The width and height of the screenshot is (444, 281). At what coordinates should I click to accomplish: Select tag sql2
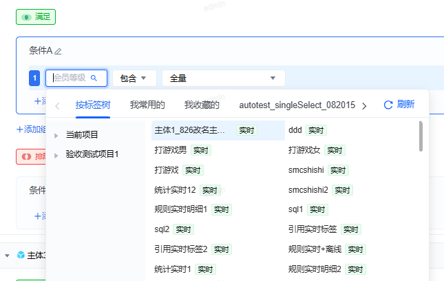[162, 229]
